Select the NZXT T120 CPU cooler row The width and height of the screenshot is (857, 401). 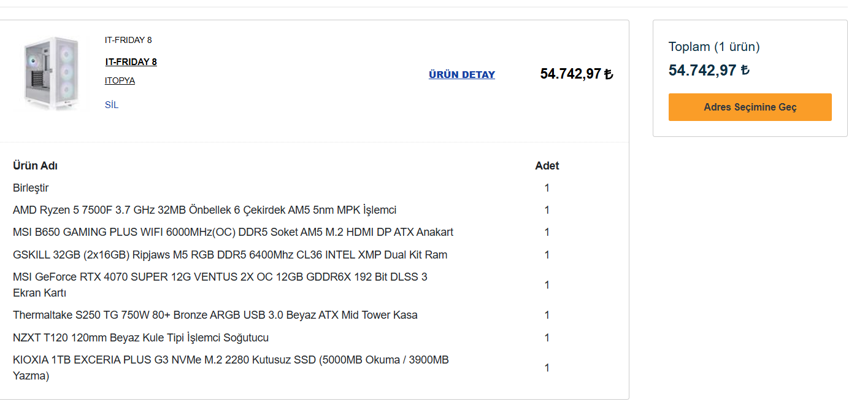click(140, 338)
